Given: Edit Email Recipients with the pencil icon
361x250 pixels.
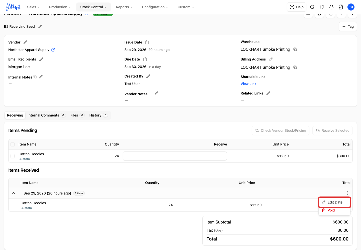Looking at the screenshot, I should pos(41,59).
